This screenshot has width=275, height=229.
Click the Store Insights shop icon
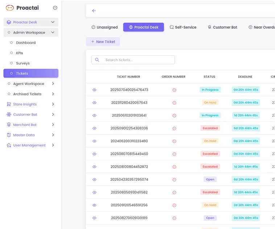9,104
